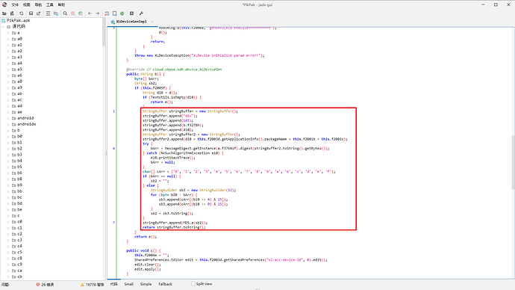The width and height of the screenshot is (515, 290).
Task: Open preferences wrench icon
Action: point(141,13)
